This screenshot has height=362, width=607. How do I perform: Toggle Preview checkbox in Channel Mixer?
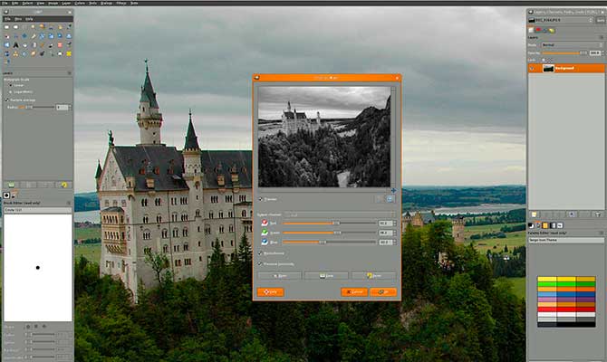(260, 199)
